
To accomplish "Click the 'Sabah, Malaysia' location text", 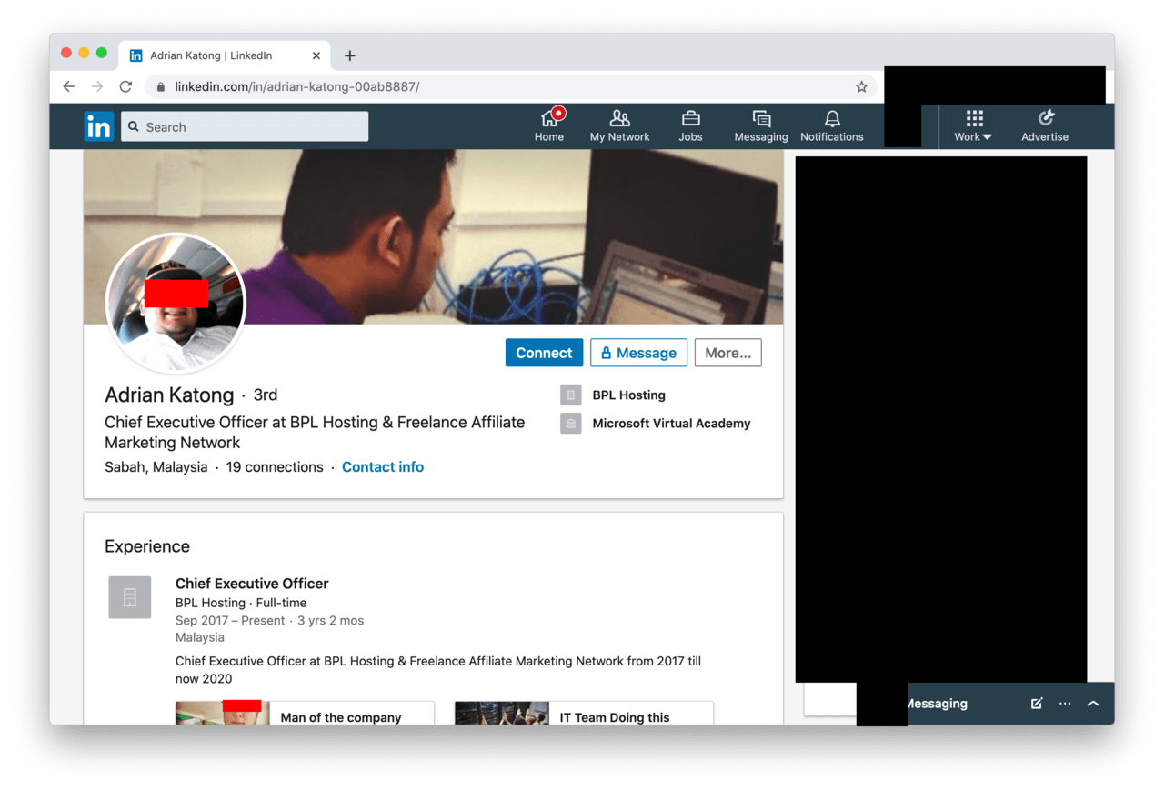I will coord(156,466).
